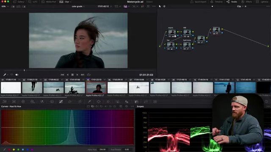Open the Key palette
This screenshot has height=152, width=271.
click(x=136, y=102)
